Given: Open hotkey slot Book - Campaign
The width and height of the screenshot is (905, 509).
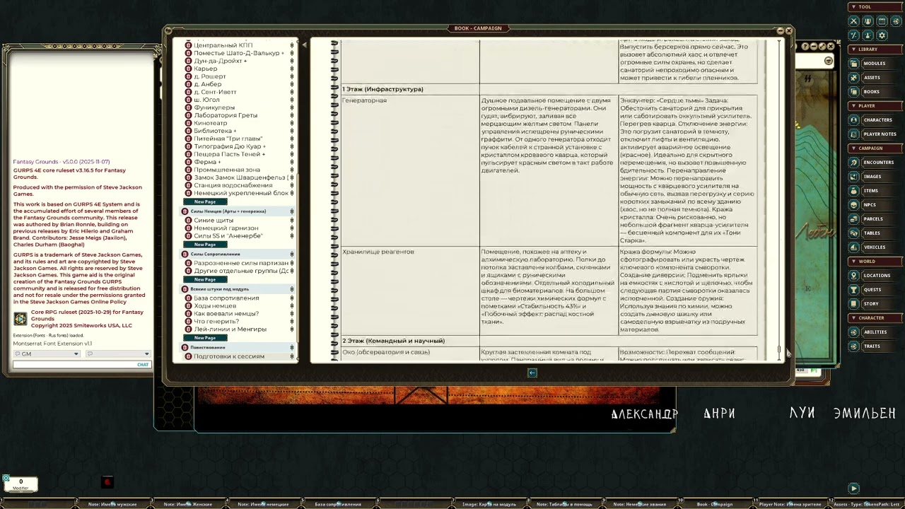Looking at the screenshot, I should [714, 504].
